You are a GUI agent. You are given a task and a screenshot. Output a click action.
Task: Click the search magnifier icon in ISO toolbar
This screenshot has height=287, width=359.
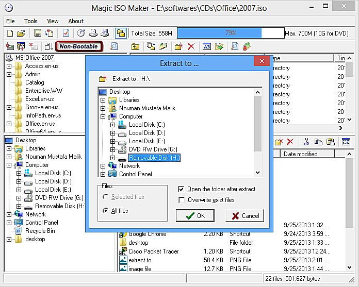tap(235, 46)
